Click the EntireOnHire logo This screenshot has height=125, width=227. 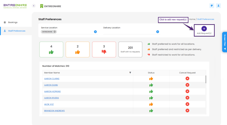tap(15, 6)
